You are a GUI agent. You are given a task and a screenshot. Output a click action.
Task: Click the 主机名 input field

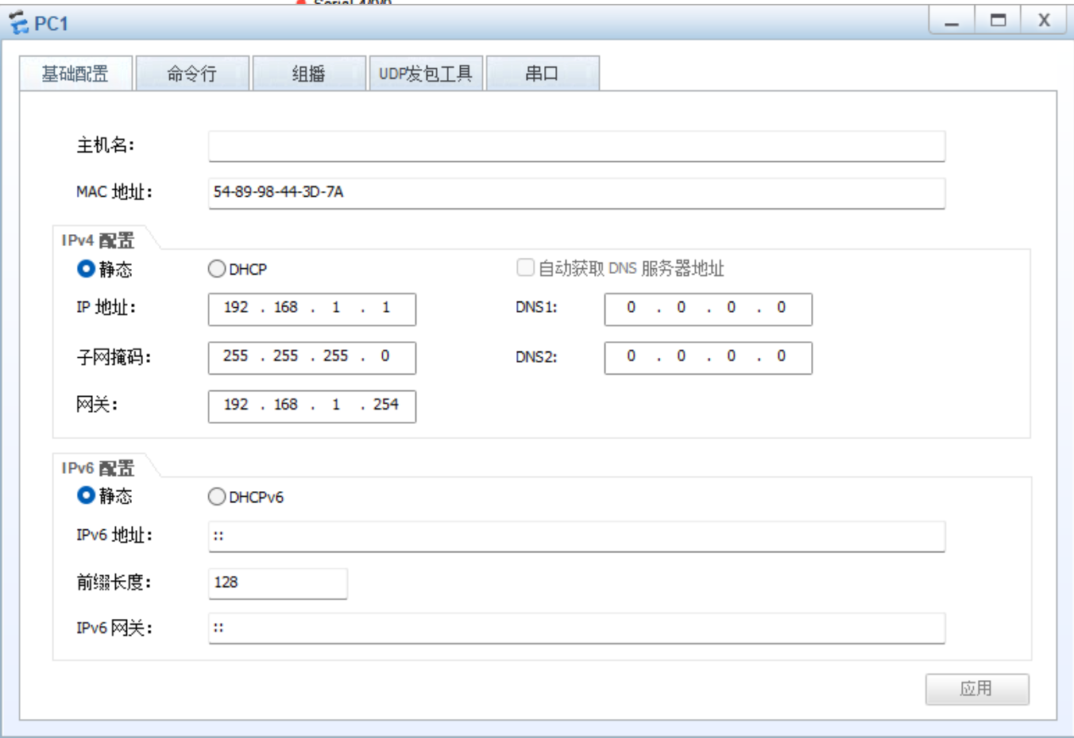[x=577, y=146]
